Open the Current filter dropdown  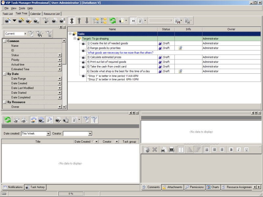(x=25, y=34)
